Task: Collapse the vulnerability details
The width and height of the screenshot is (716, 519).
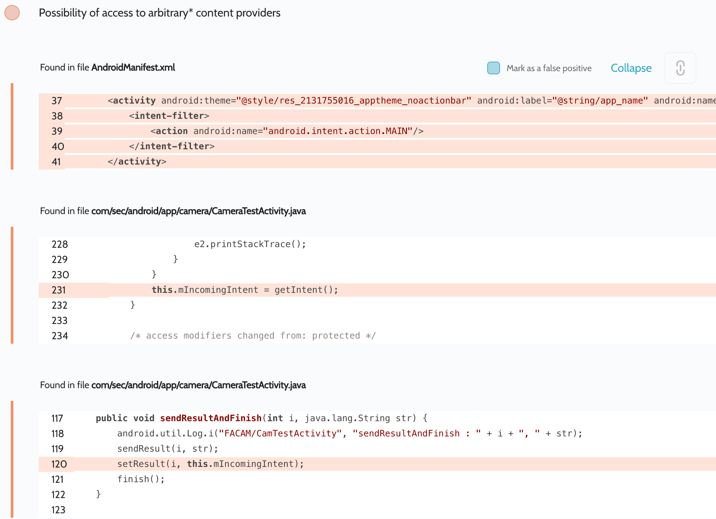Action: pos(631,68)
